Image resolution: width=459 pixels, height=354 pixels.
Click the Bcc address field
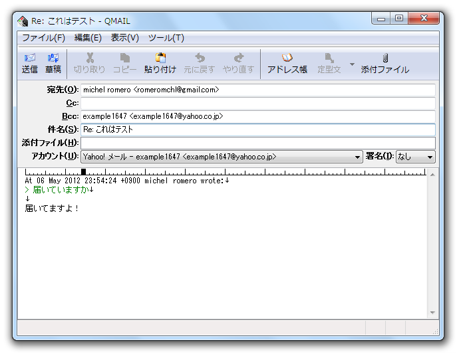point(258,116)
